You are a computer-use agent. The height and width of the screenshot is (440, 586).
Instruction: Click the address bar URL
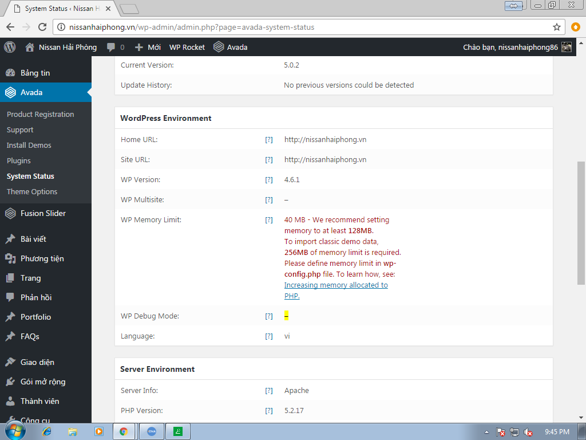click(x=191, y=27)
